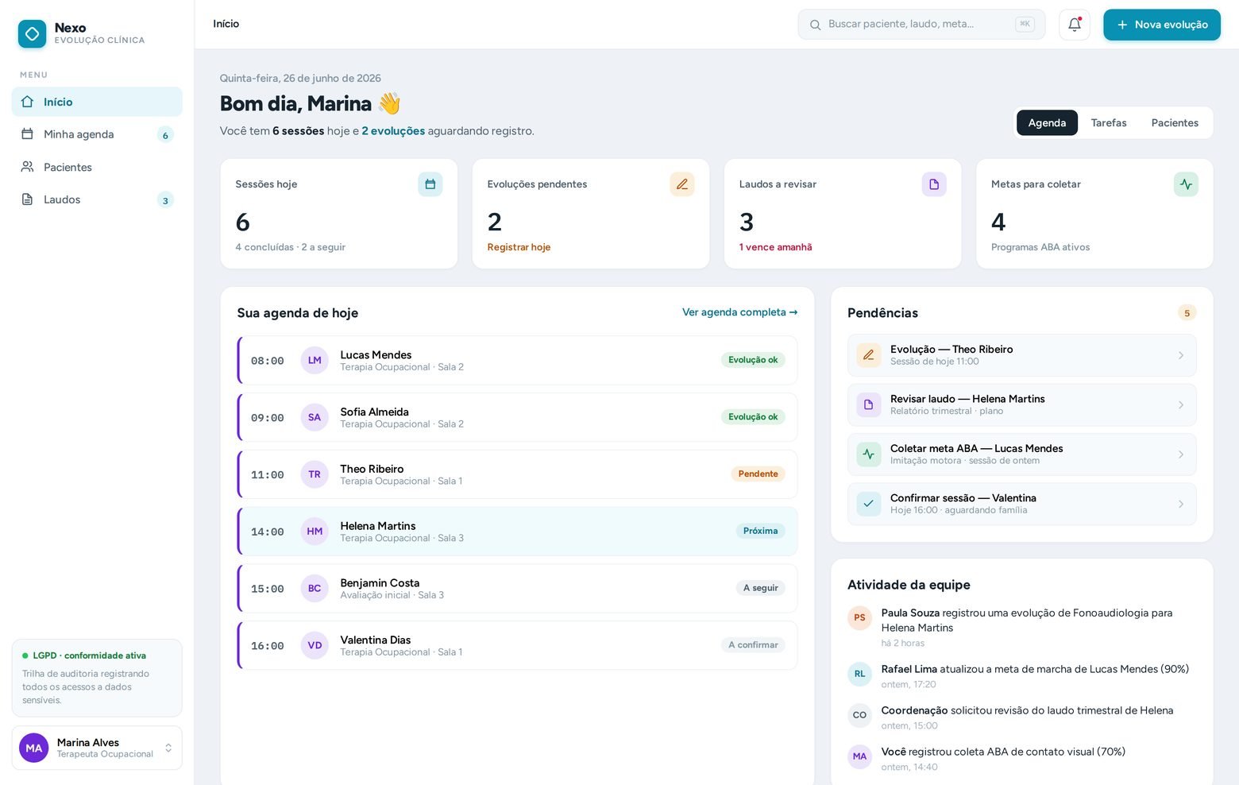Click the document icon on Laudos a revisar card
Image resolution: width=1239 pixels, height=785 pixels.
[933, 184]
